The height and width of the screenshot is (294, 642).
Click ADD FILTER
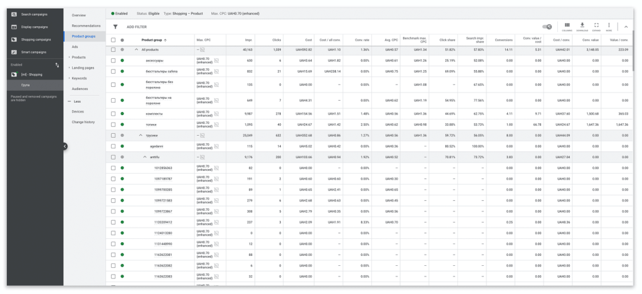pos(137,27)
